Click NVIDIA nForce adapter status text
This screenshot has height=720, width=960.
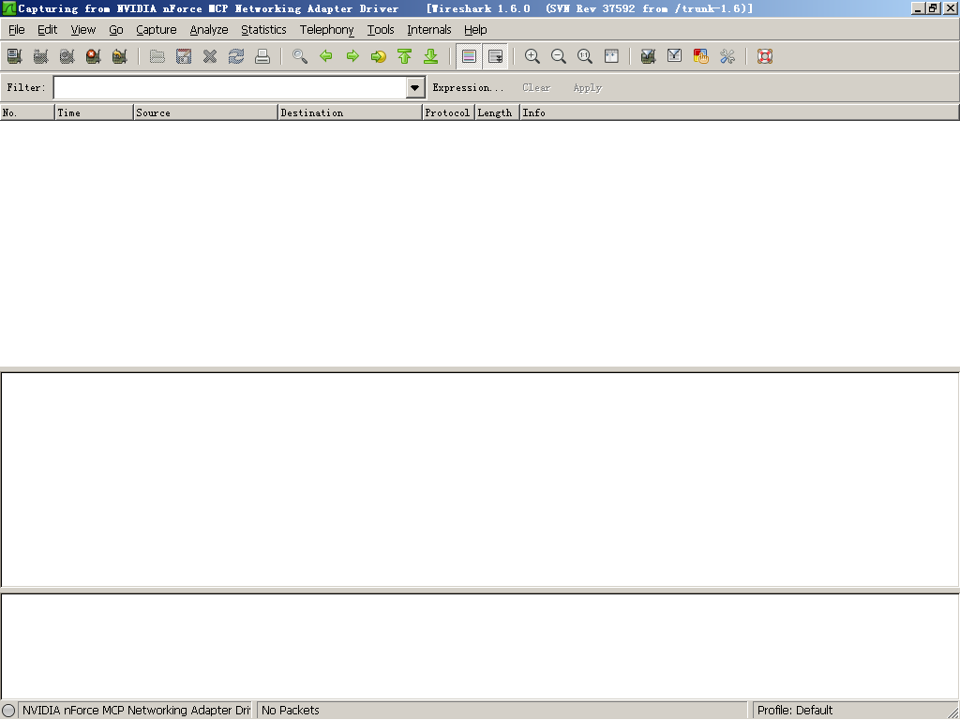(x=136, y=711)
